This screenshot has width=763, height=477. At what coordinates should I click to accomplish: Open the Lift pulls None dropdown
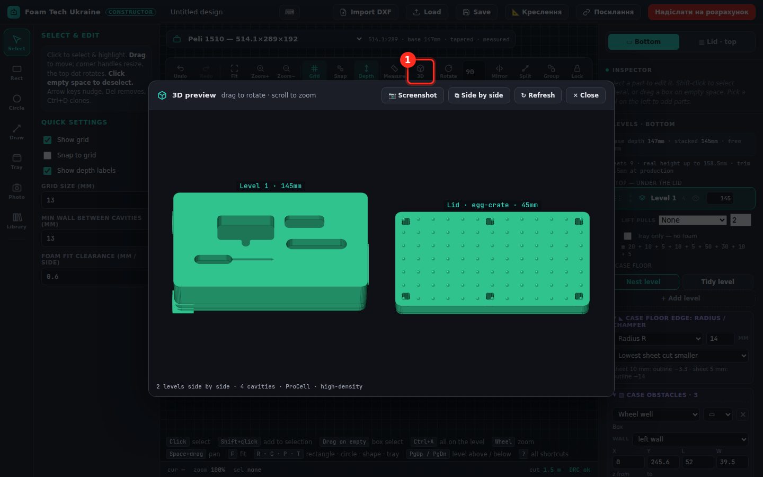[x=693, y=220]
